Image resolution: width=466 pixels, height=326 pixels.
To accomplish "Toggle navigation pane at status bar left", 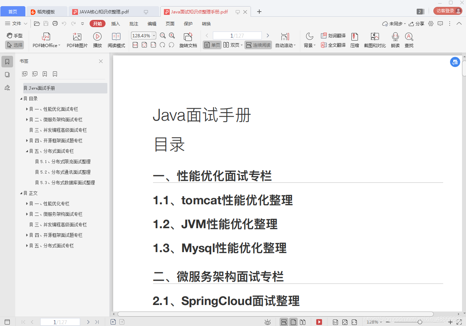I will pyautogui.click(x=7, y=322).
